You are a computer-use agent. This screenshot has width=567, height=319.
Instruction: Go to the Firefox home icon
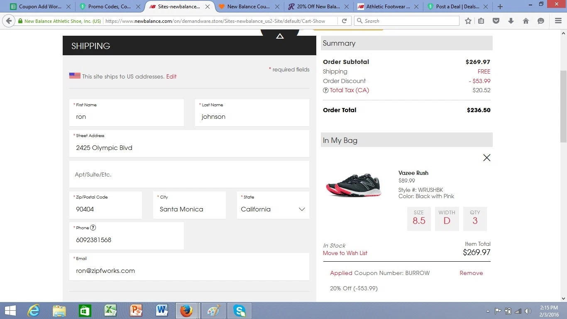pyautogui.click(x=526, y=21)
